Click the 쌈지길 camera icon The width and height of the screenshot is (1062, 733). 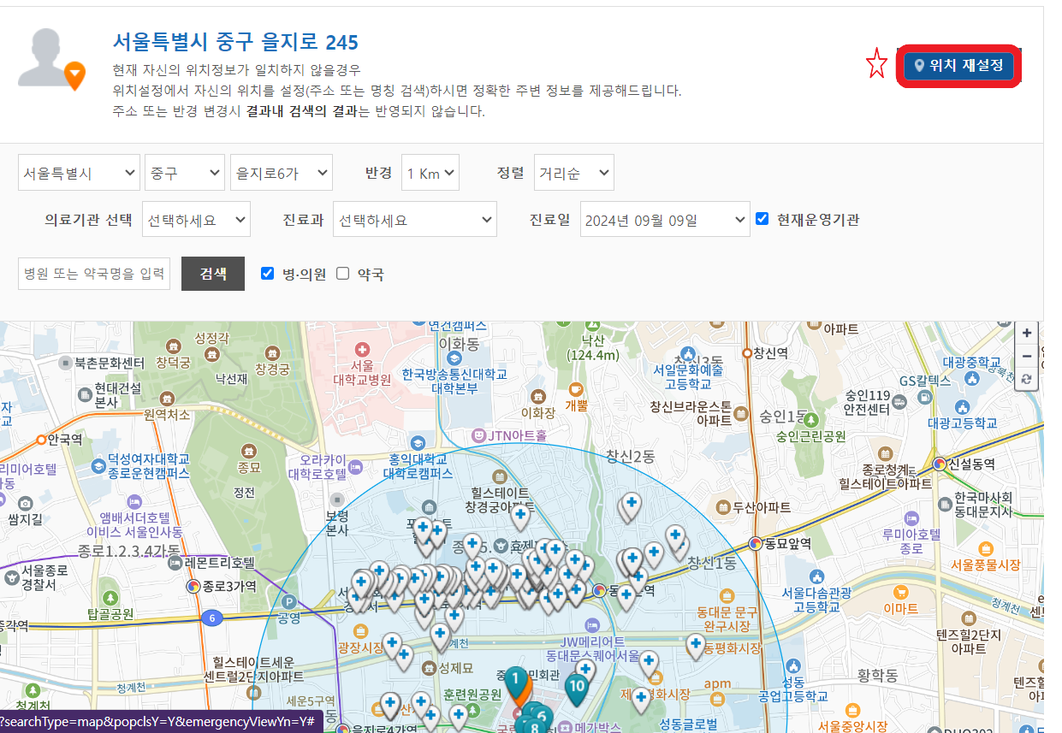[24, 503]
